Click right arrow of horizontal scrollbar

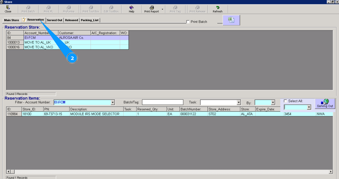pos(331,172)
